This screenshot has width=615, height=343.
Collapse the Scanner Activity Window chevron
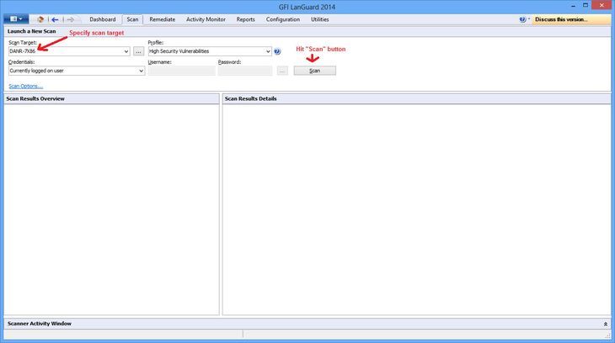(x=605, y=324)
